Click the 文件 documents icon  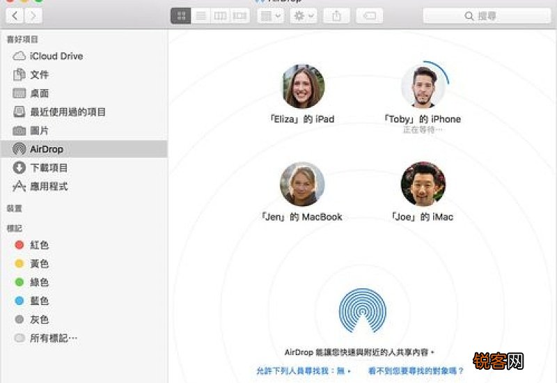[x=19, y=75]
